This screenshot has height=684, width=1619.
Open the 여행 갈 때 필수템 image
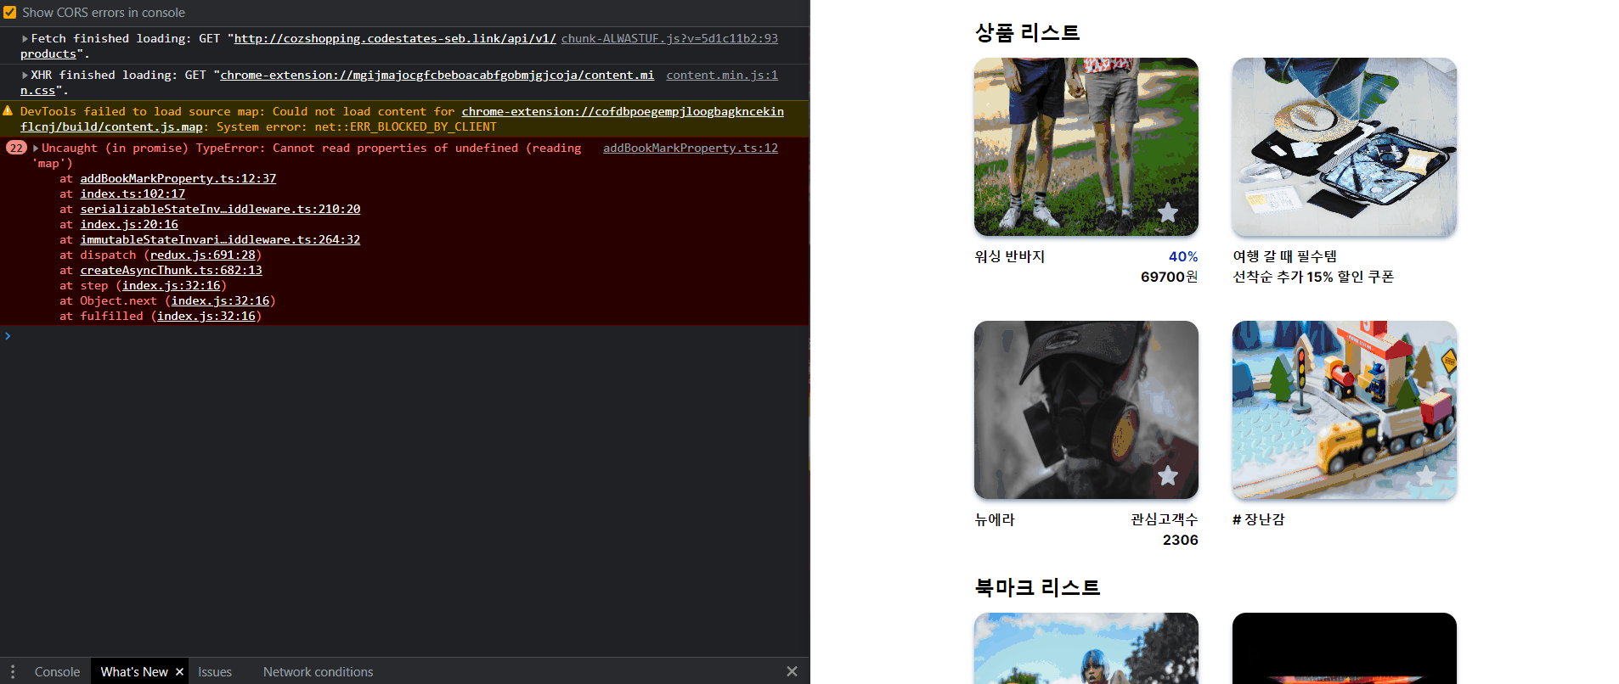point(1345,147)
